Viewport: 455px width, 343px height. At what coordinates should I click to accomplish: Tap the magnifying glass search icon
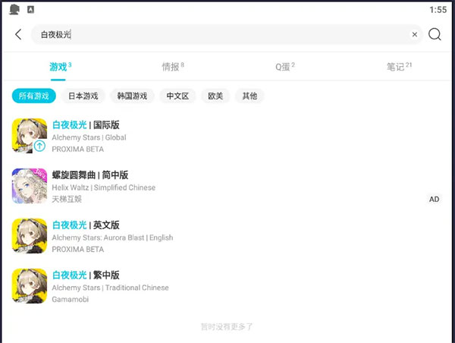pyautogui.click(x=435, y=34)
